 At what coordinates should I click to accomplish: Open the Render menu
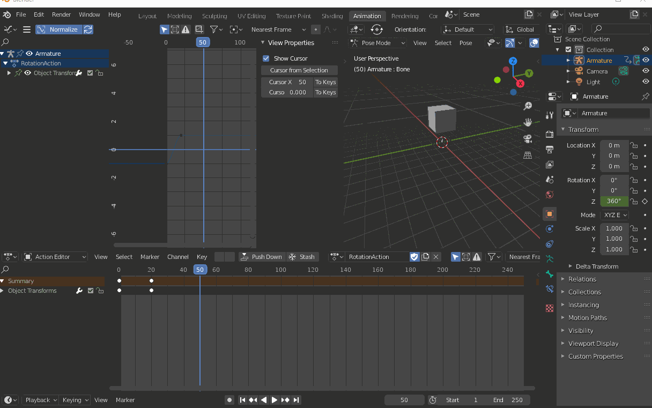click(x=61, y=14)
